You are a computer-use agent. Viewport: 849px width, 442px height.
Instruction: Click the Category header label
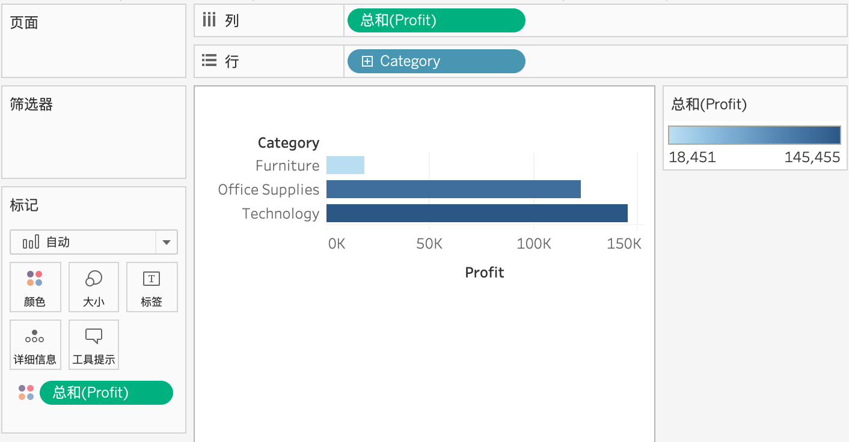[x=289, y=143]
